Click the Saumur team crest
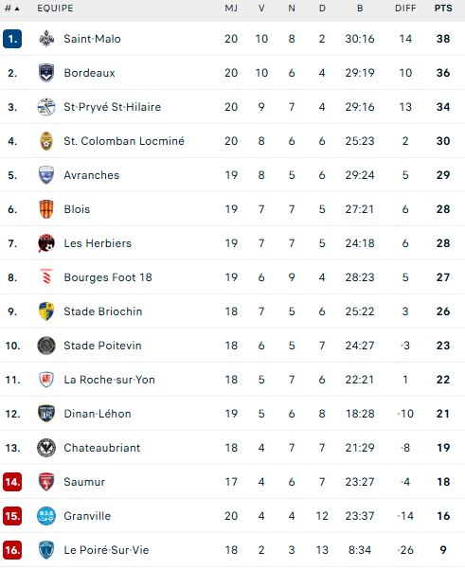The height and width of the screenshot is (569, 465). point(46,482)
